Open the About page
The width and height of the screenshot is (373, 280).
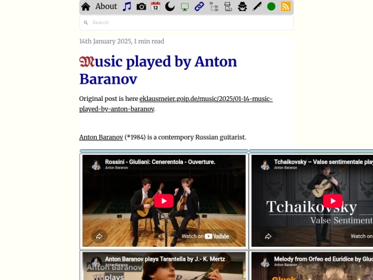tap(106, 6)
